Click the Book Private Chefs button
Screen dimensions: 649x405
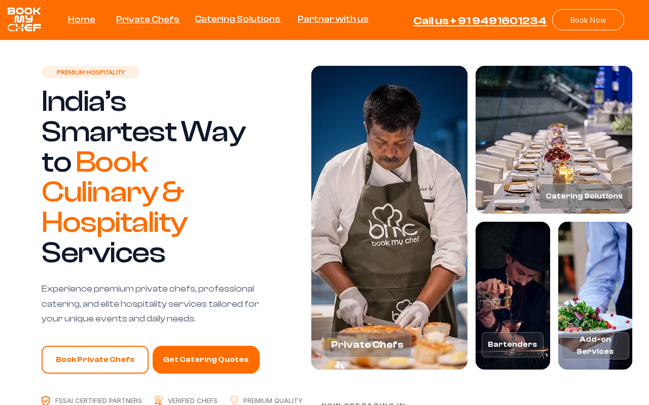[x=95, y=359]
